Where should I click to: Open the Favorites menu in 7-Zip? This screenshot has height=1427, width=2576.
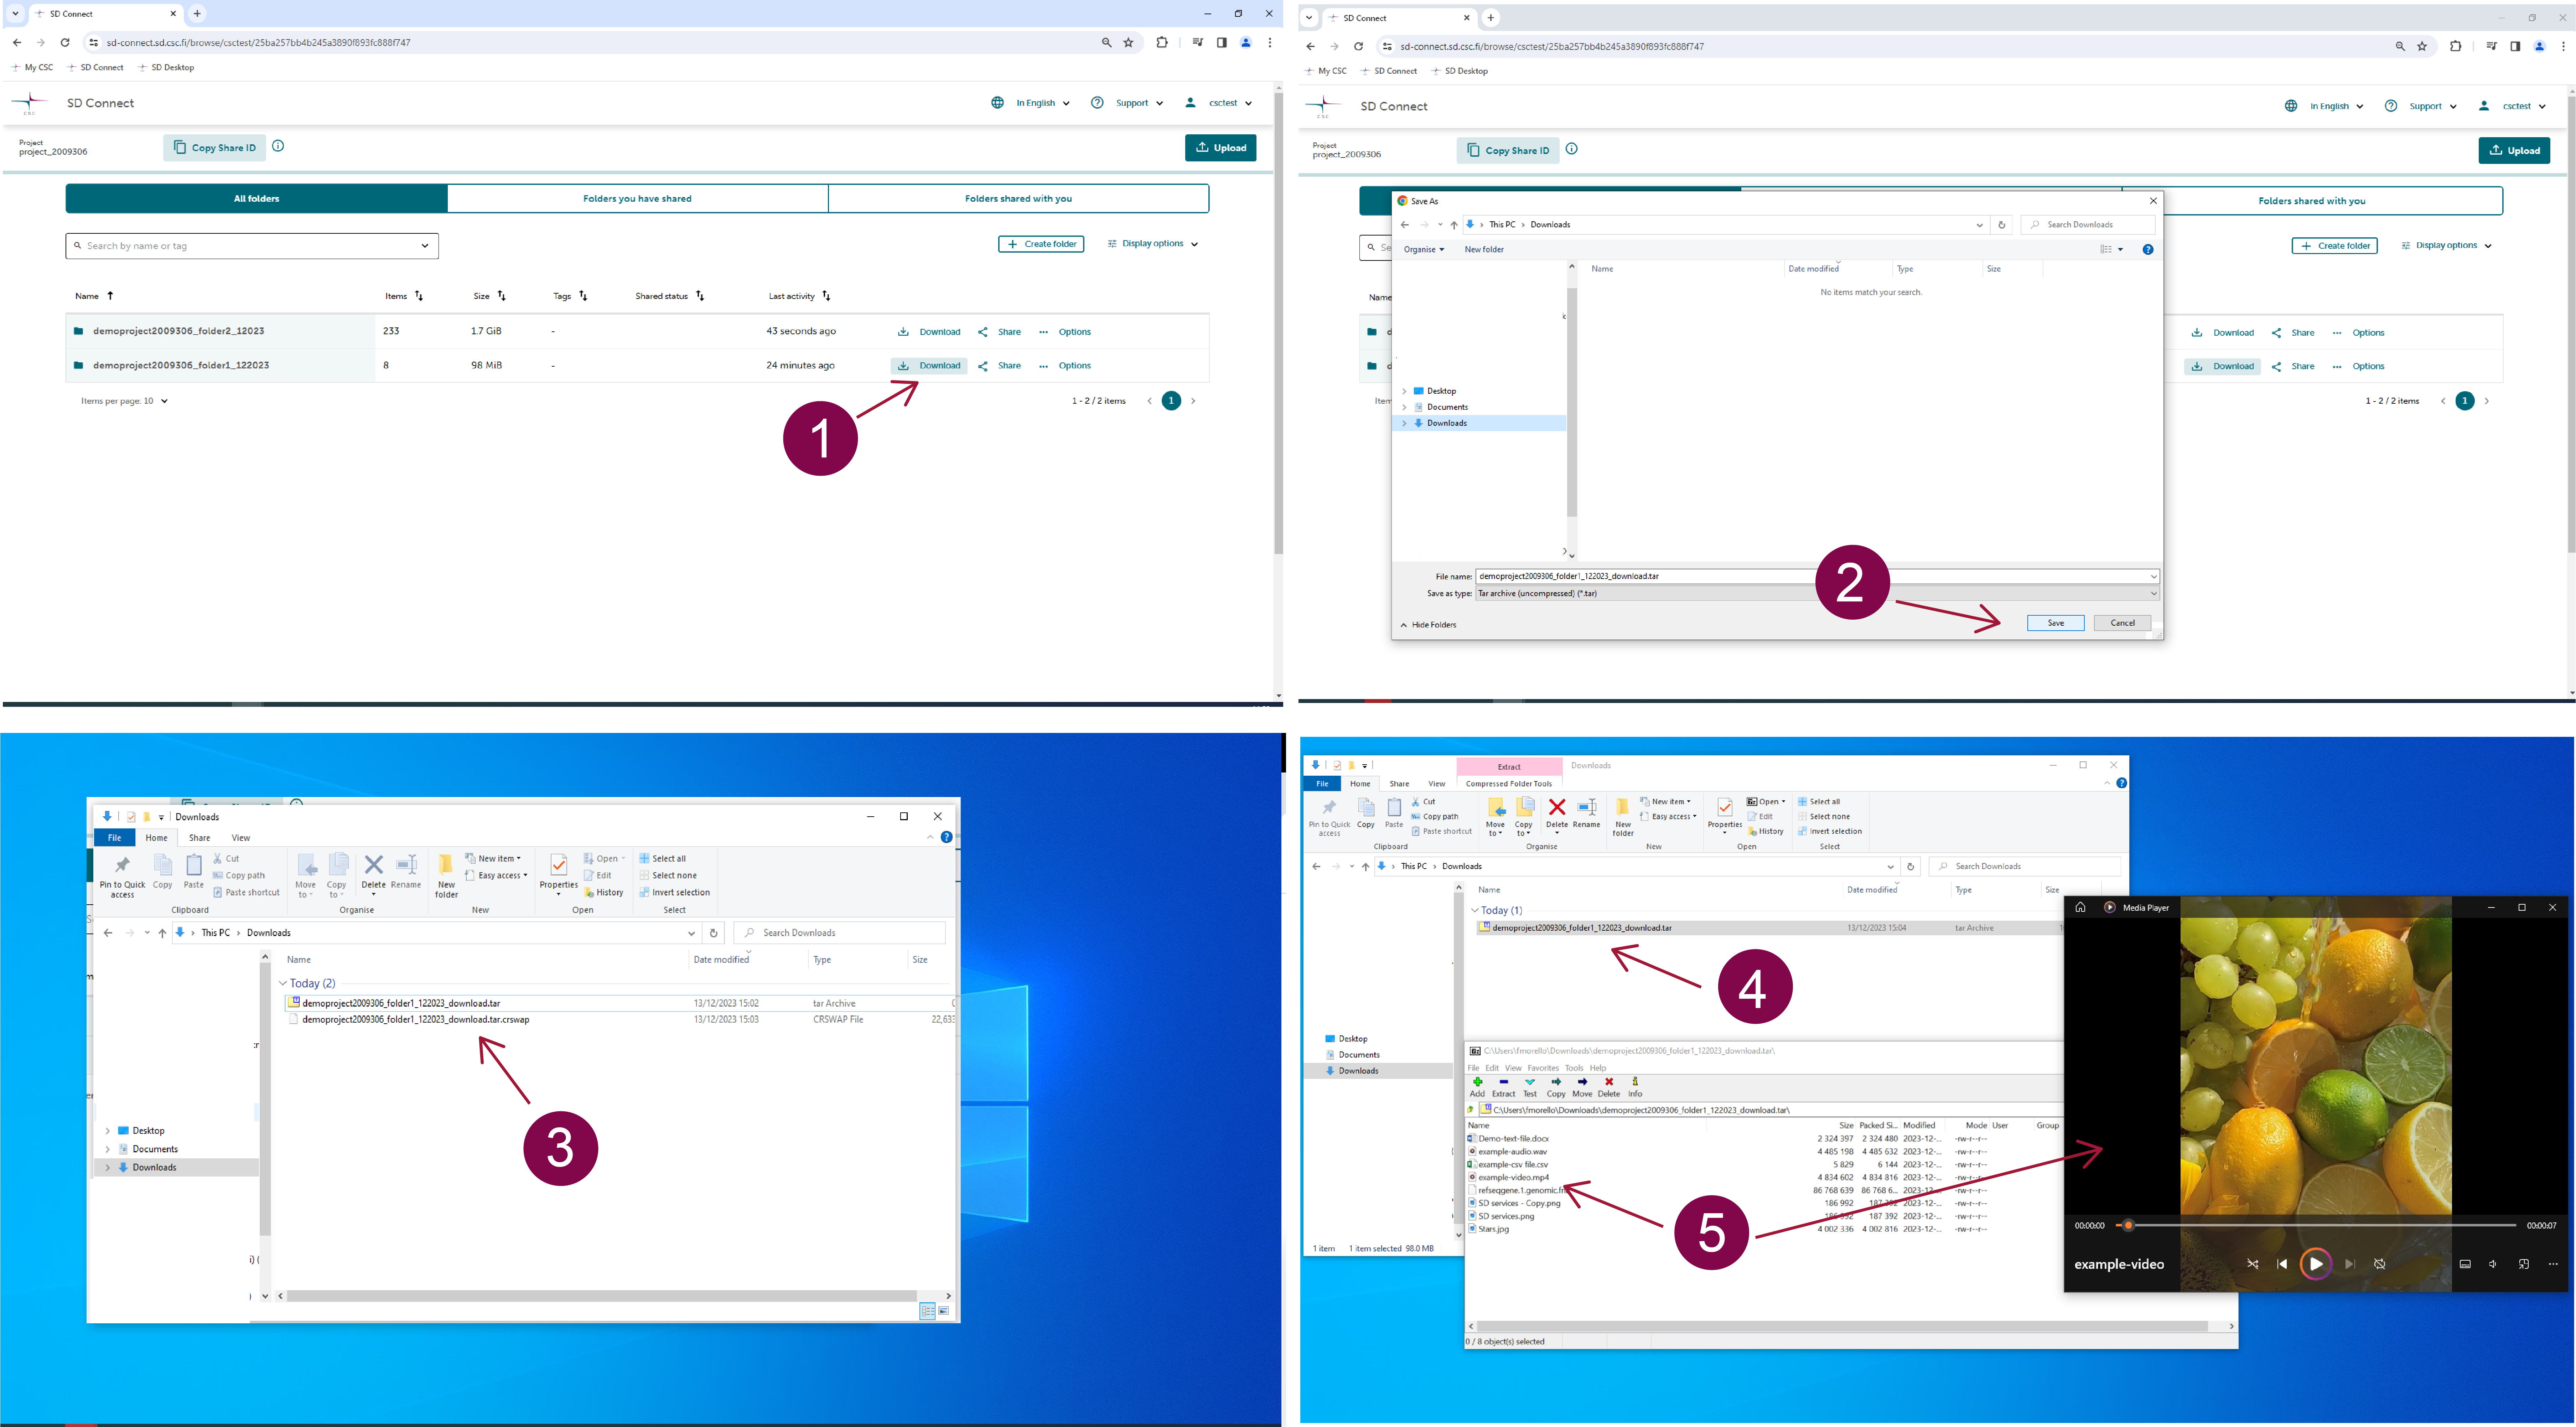point(1543,1068)
